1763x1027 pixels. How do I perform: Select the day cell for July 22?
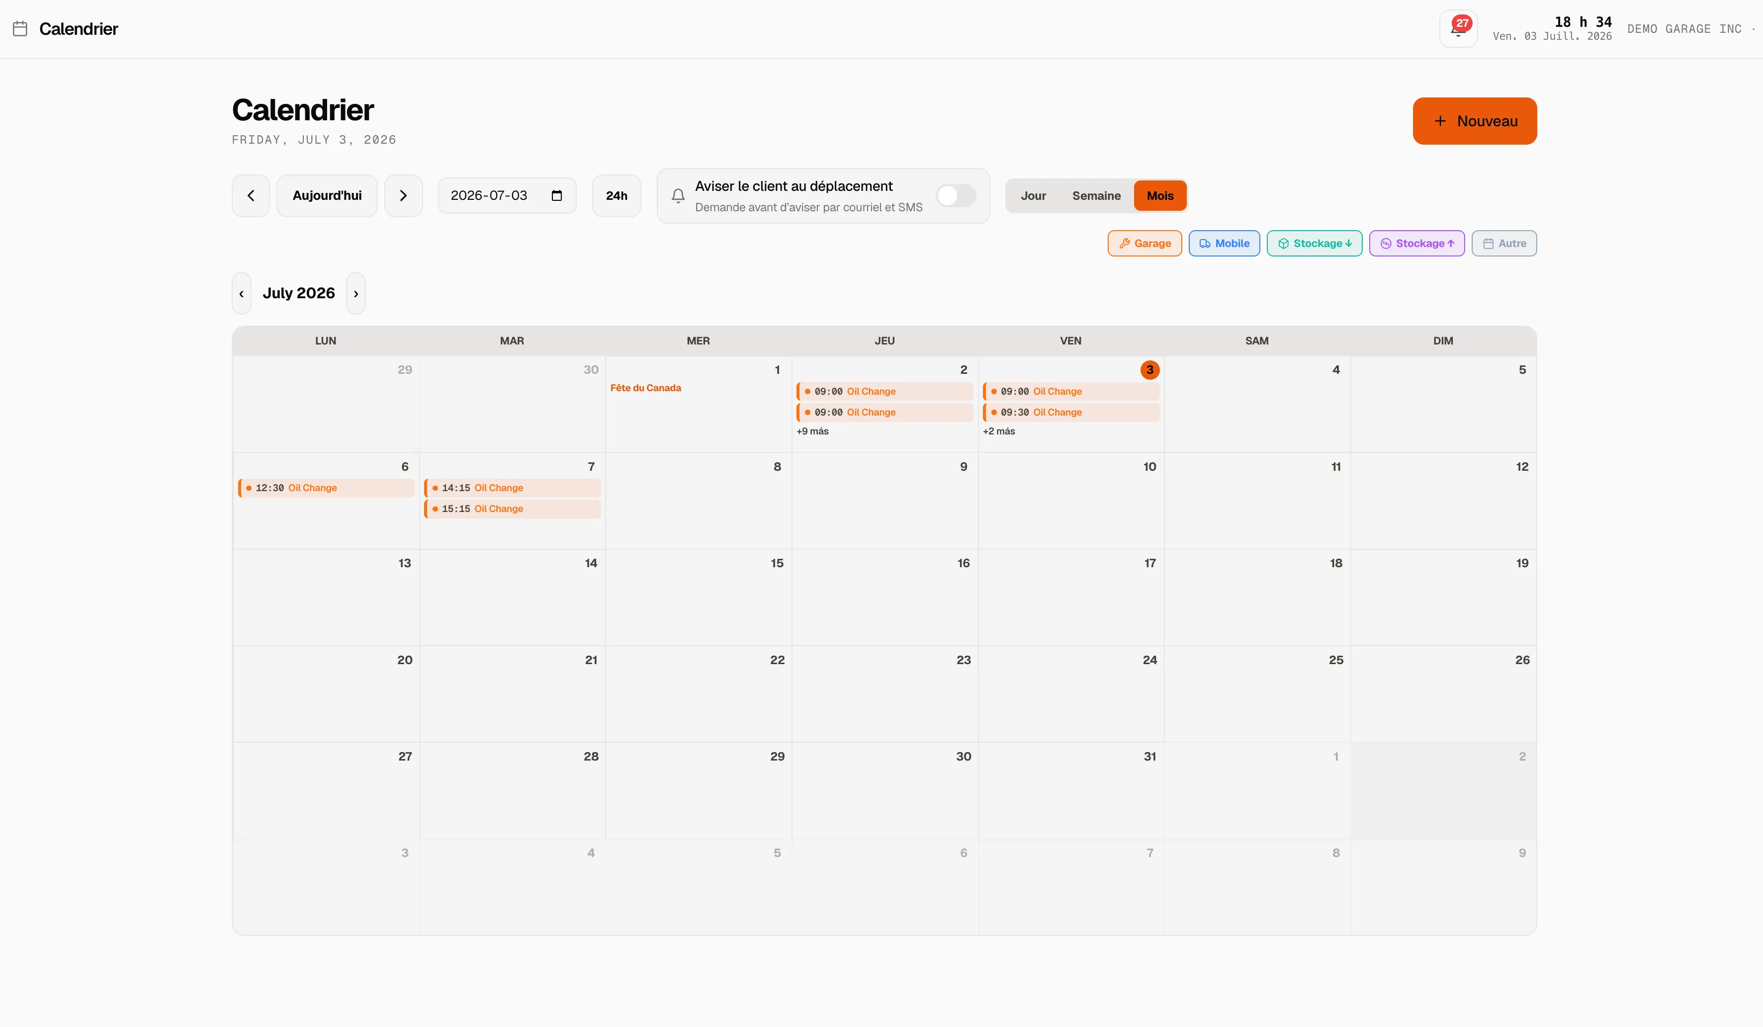(x=698, y=694)
